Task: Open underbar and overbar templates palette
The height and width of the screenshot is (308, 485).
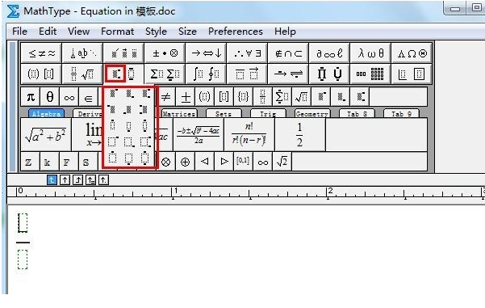Action: click(247, 74)
